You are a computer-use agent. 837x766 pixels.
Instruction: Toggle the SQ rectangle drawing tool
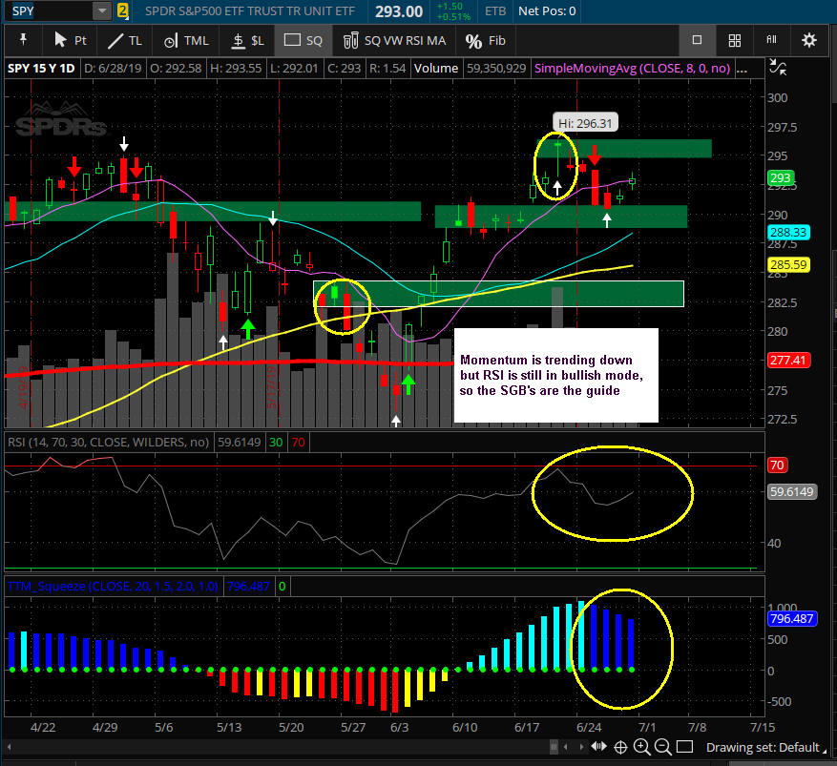coord(303,40)
